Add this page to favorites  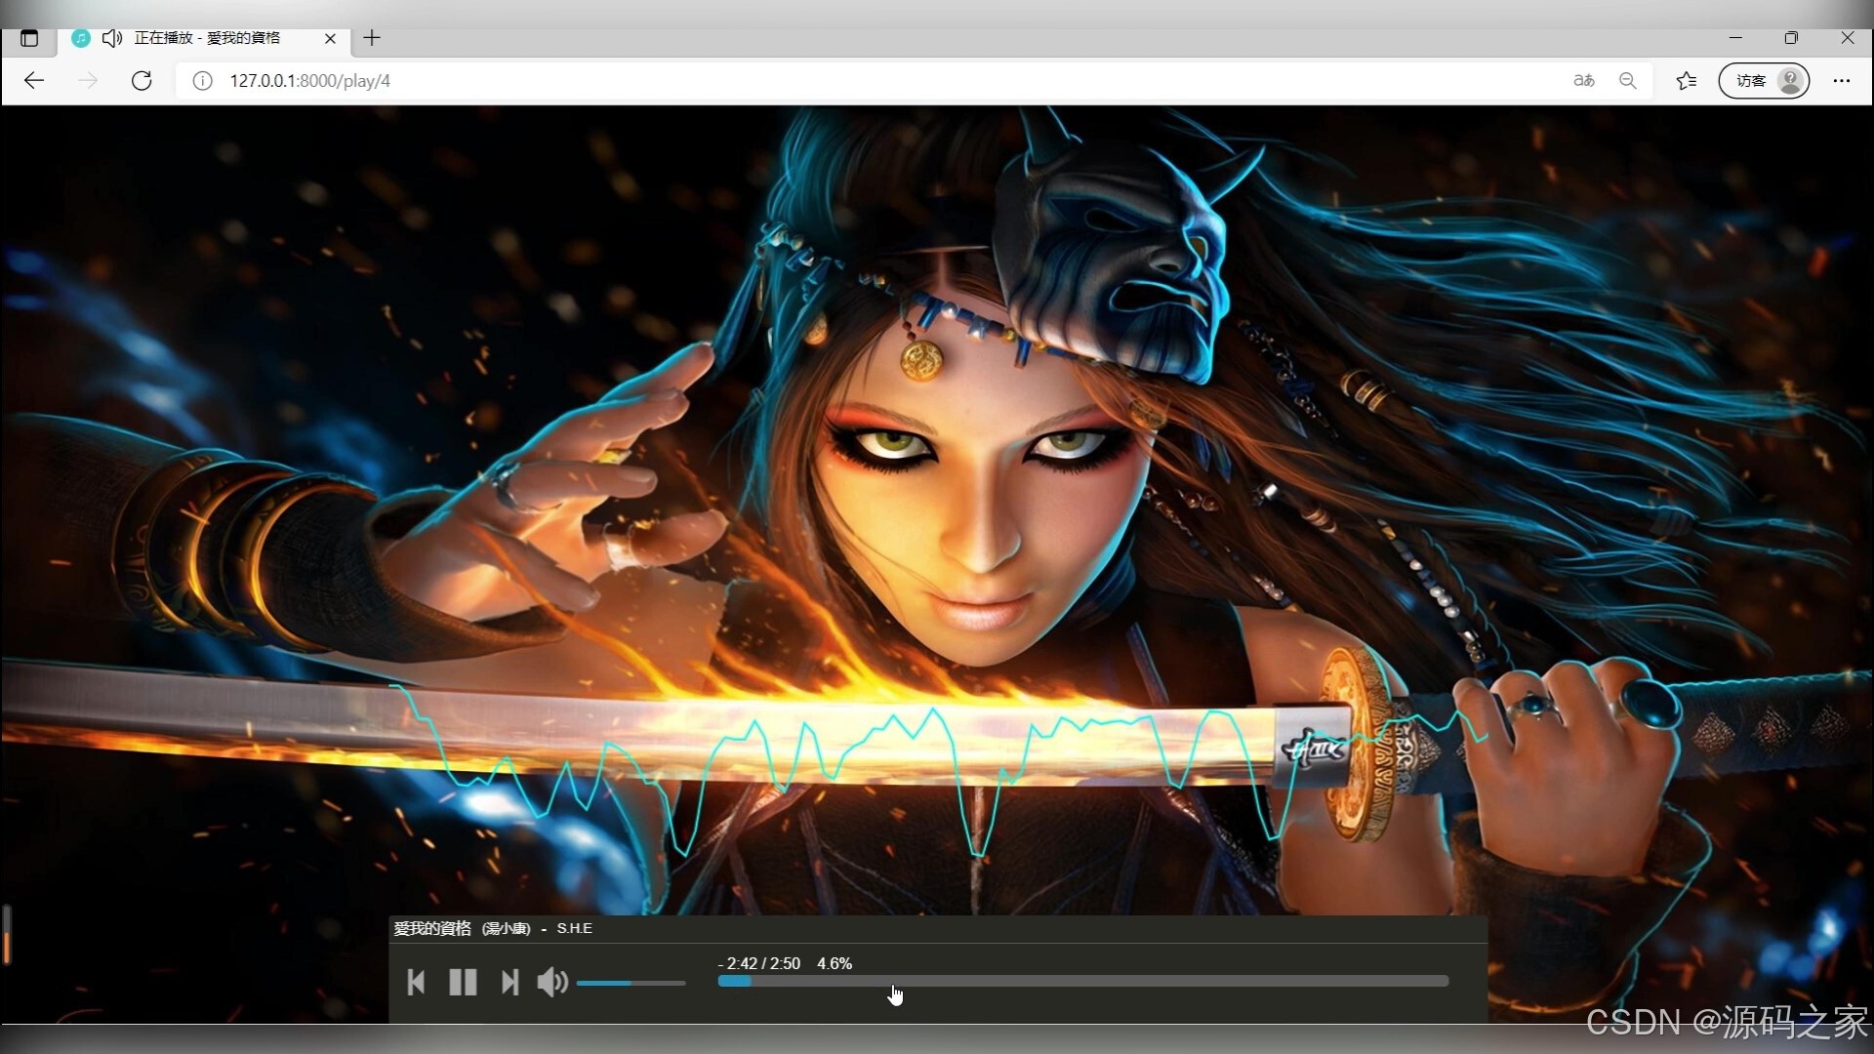click(1686, 81)
